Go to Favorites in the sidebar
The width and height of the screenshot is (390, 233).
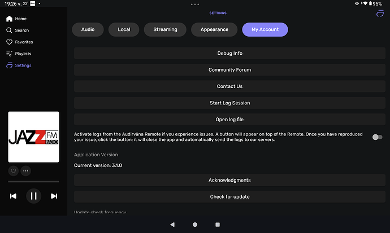point(19,42)
